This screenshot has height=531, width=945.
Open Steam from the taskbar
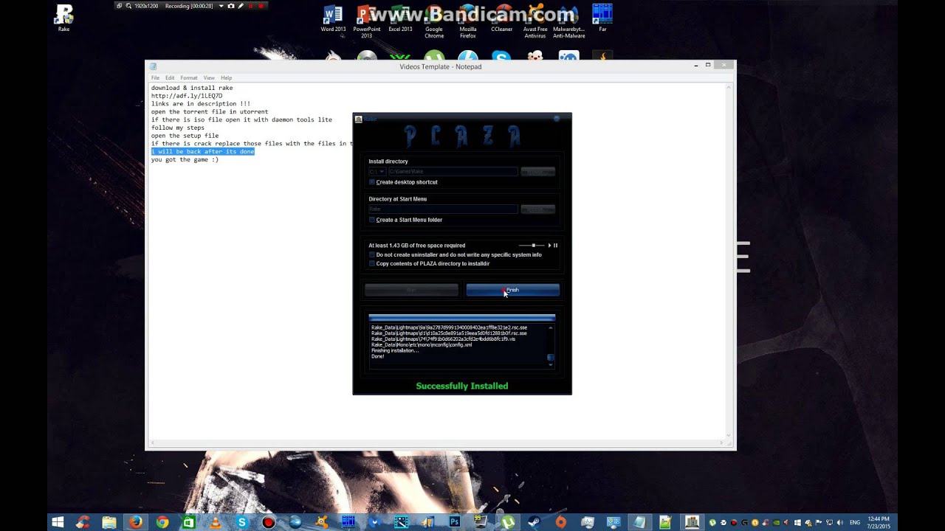tap(535, 522)
